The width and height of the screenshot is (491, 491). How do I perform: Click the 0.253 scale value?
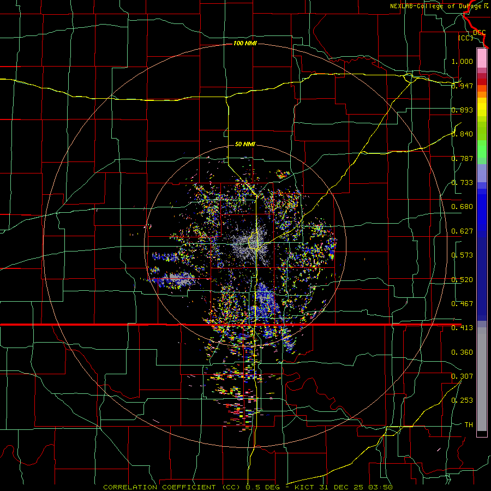[x=462, y=400]
